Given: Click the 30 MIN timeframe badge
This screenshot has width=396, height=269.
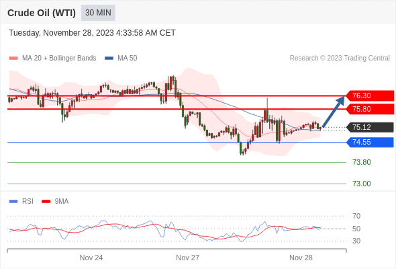Looking at the screenshot, I should tap(98, 13).
